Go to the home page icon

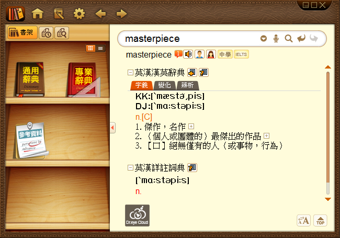[x=38, y=14]
